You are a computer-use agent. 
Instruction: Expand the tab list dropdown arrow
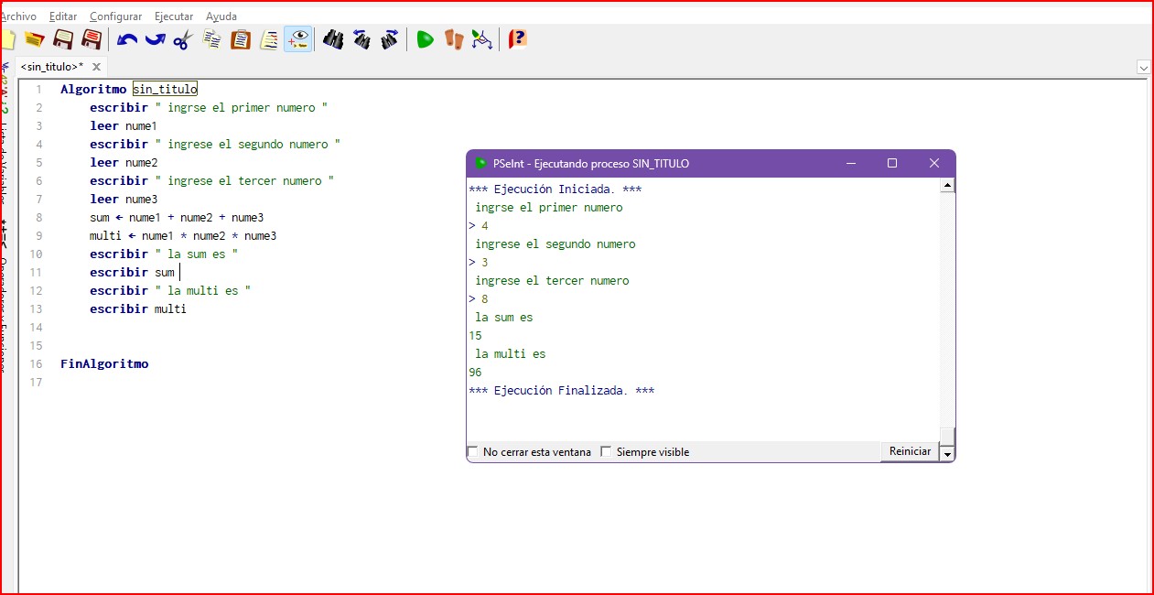tap(1143, 67)
